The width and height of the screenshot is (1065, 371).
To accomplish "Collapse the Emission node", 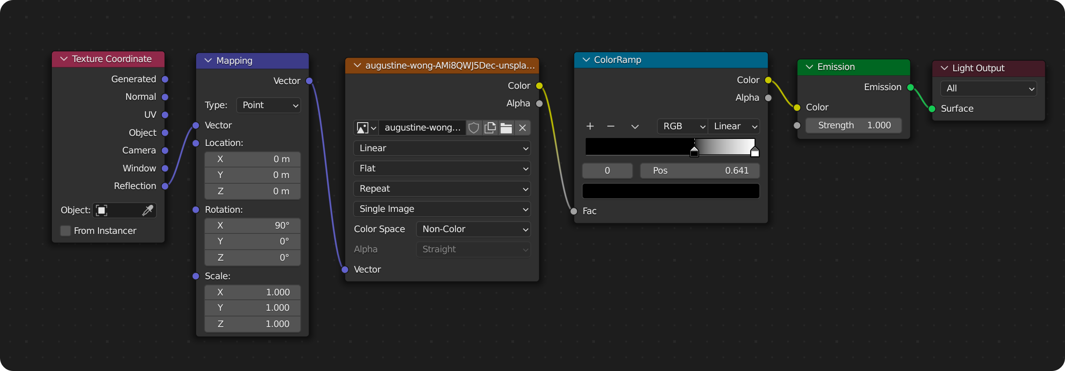I will click(x=809, y=67).
